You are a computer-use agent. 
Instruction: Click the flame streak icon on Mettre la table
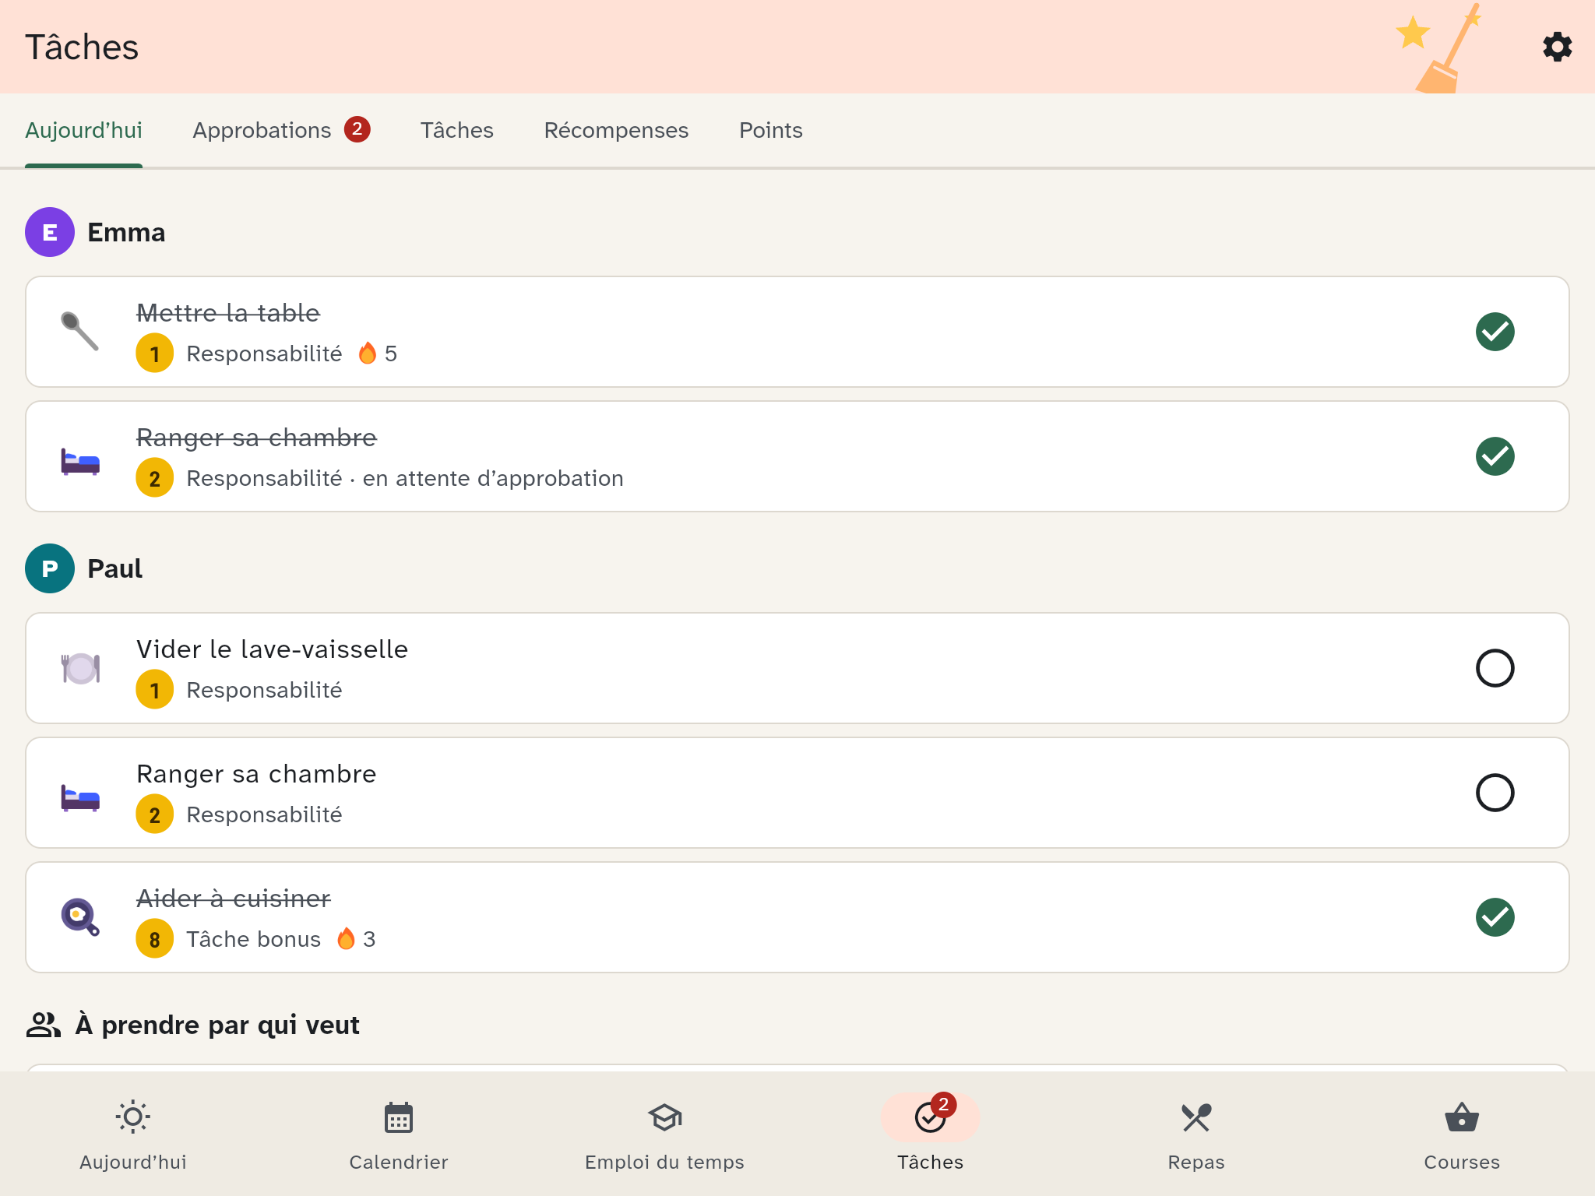(x=368, y=354)
